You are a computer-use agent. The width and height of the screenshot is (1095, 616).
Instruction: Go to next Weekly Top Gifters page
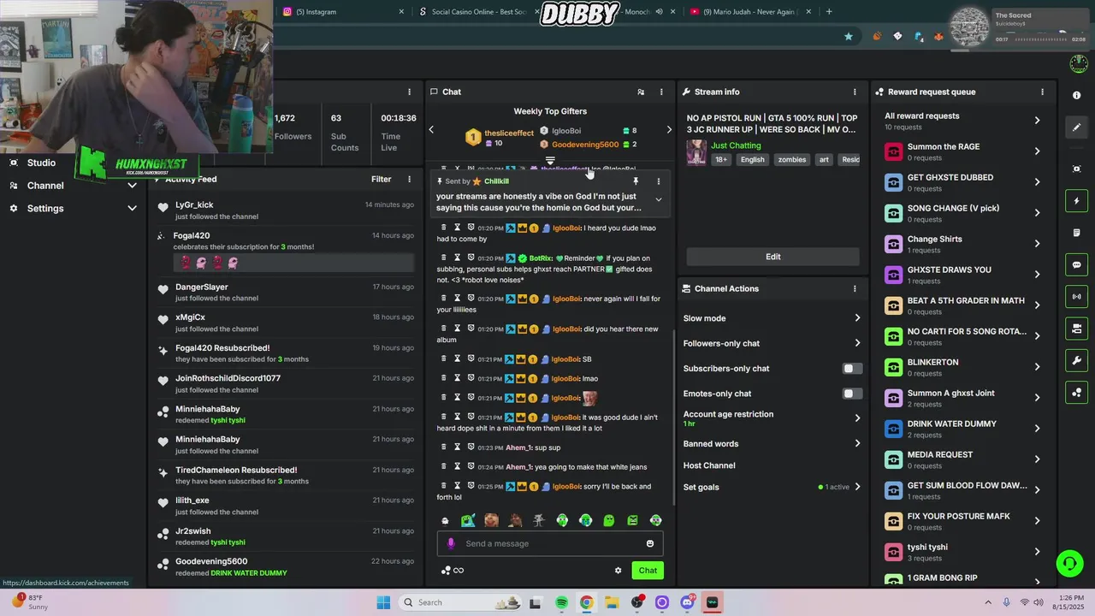click(x=669, y=130)
